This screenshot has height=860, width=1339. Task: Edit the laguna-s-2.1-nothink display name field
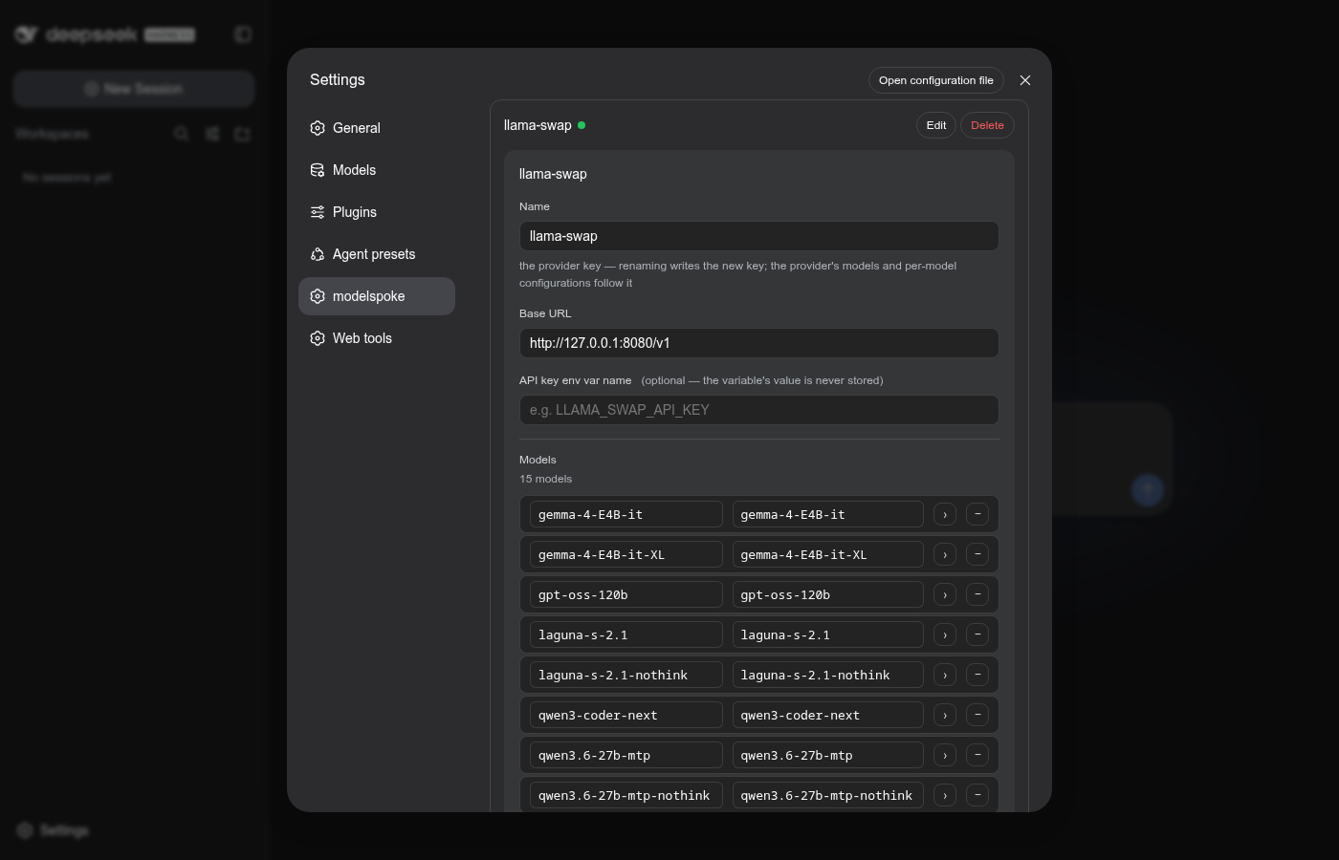[828, 675]
